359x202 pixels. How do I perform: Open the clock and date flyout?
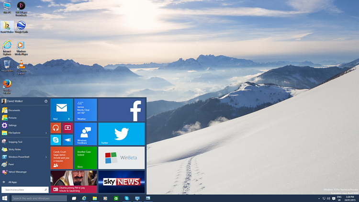pyautogui.click(x=350, y=198)
